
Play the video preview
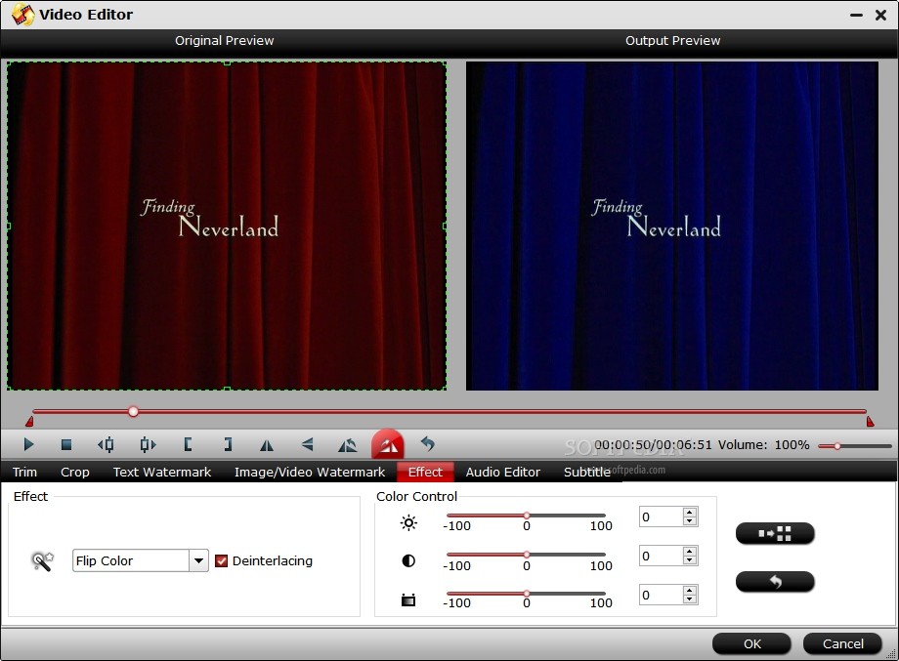(28, 444)
